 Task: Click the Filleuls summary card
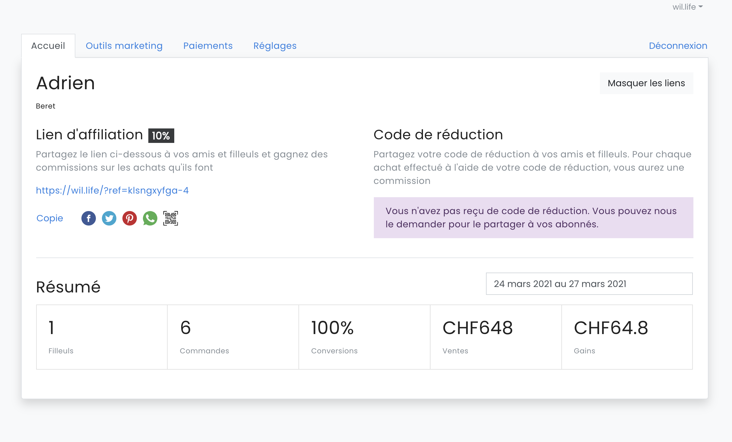point(102,337)
